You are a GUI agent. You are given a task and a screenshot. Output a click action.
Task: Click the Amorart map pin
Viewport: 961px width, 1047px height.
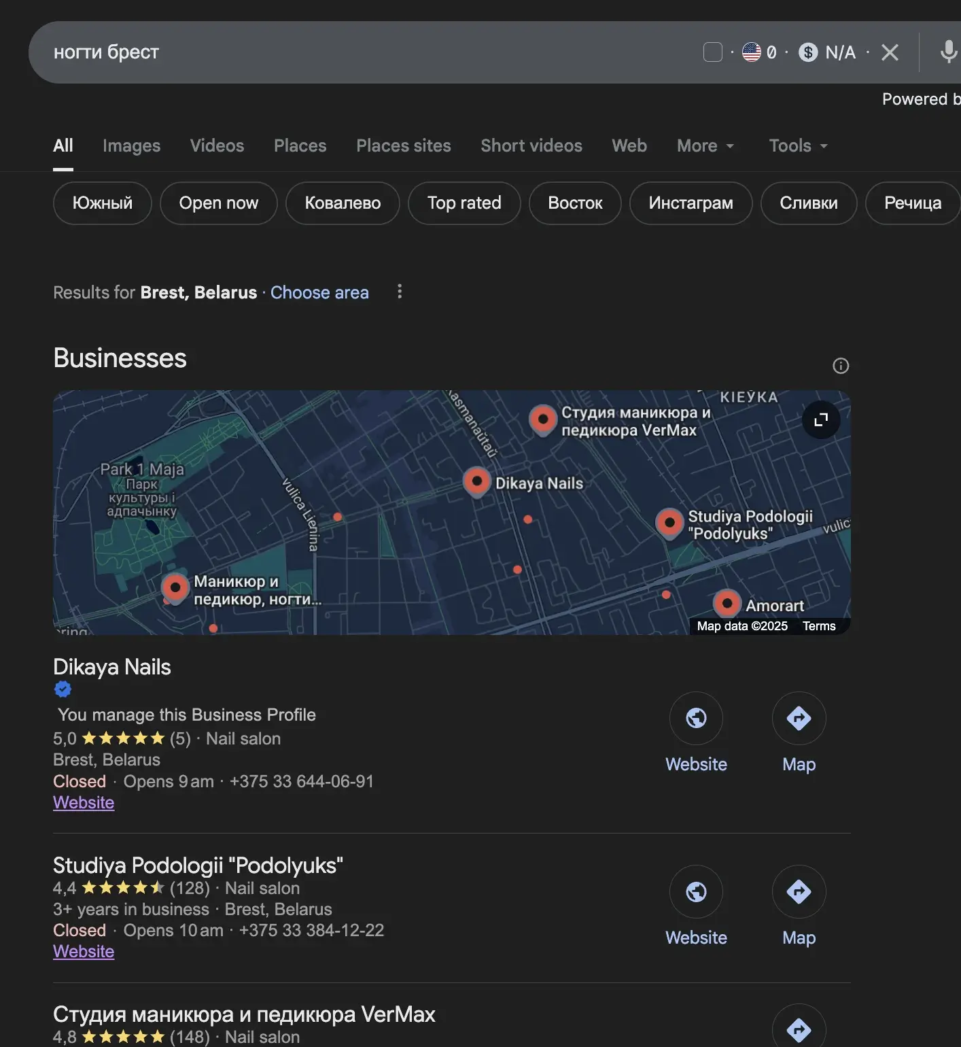pos(727,602)
